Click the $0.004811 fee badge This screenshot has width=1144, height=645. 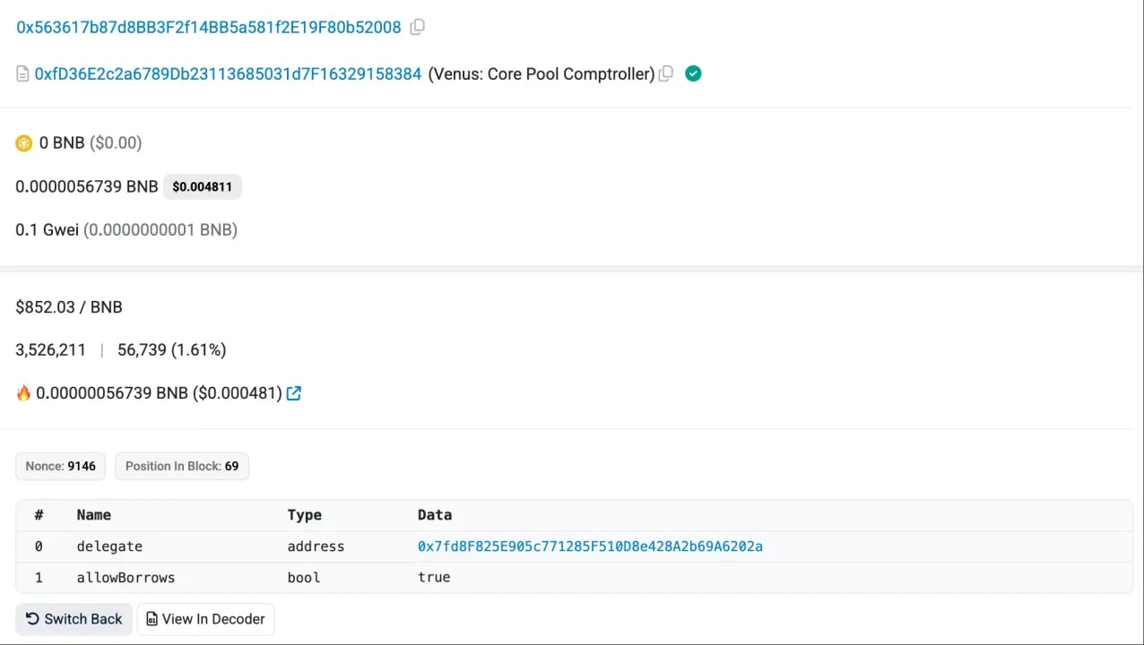coord(203,186)
